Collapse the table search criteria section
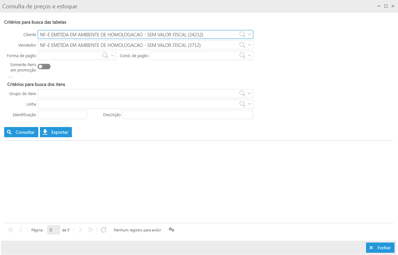The image size is (398, 255). tap(10, 77)
